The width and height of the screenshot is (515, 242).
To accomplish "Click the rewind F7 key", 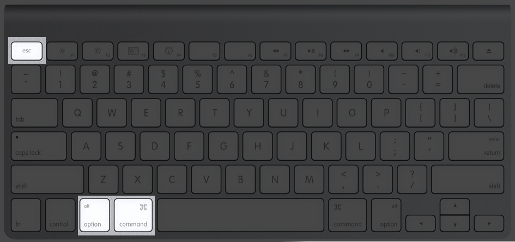I will (x=275, y=51).
